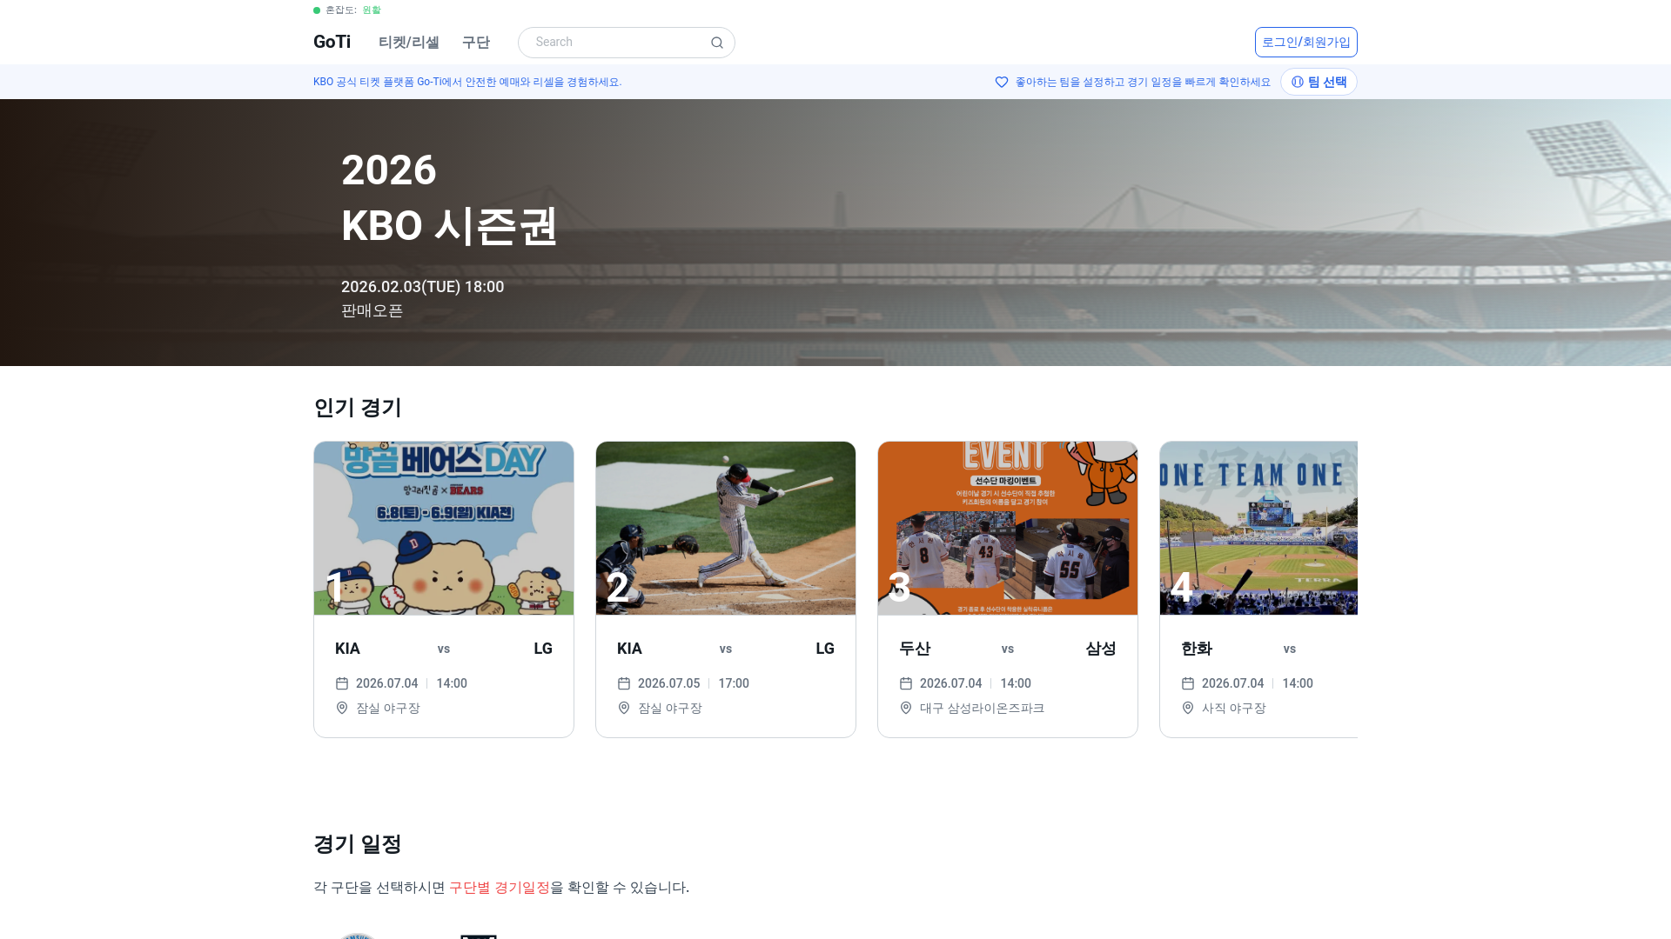The height and width of the screenshot is (939, 1671).
Task: Click the location pin in the 2026.07.05 game card
Action: (x=624, y=708)
